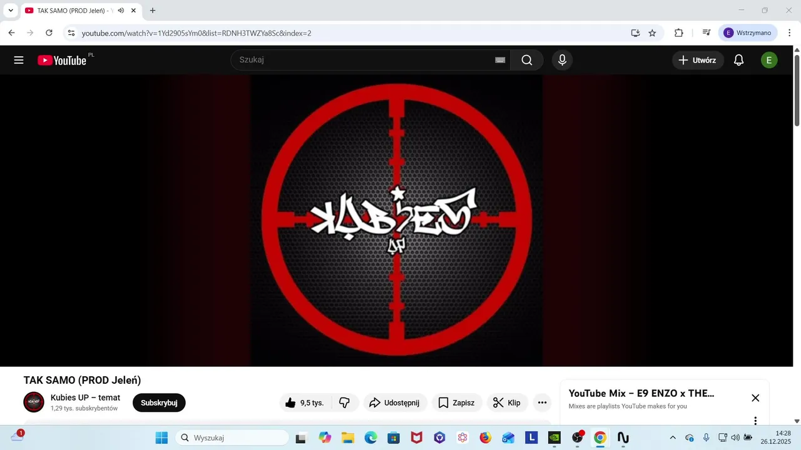This screenshot has height=450, width=801.
Task: Open the Utwórz create menu
Action: point(698,60)
